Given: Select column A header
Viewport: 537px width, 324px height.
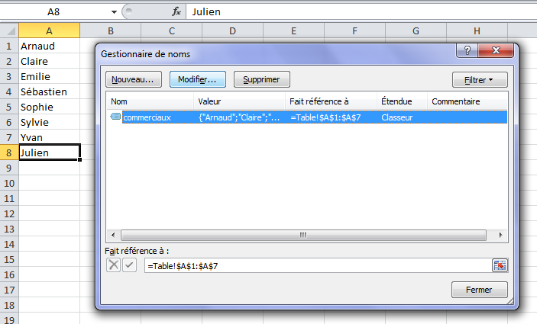Looking at the screenshot, I should coord(49,30).
